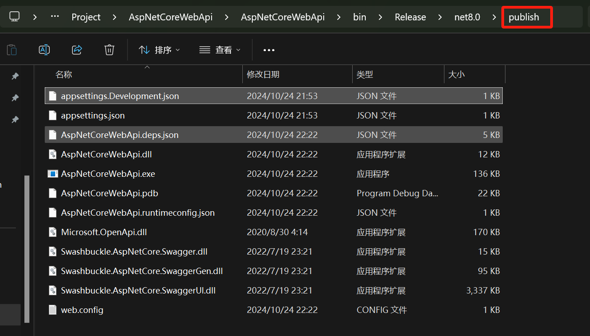Go to the Project folder in breadcrumb
This screenshot has width=590, height=336.
click(86, 17)
